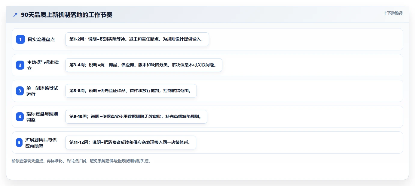The height and width of the screenshot is (186, 415).
Task: Click the 上下游路径 label in the header
Action: pyautogui.click(x=393, y=13)
